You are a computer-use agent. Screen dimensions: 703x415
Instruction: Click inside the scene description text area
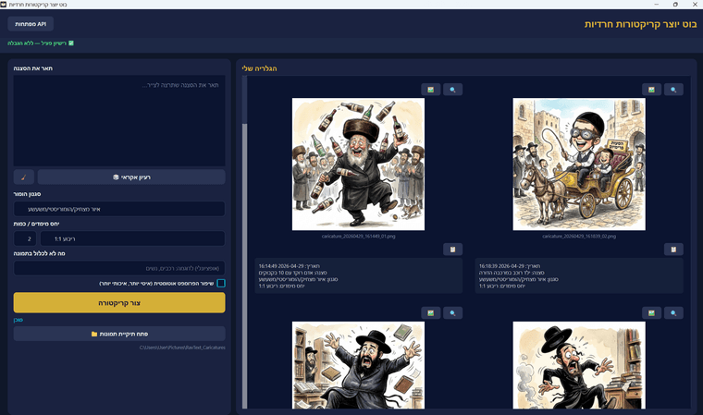119,120
